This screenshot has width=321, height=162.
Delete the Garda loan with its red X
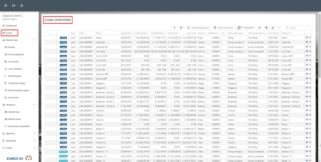coord(310,37)
